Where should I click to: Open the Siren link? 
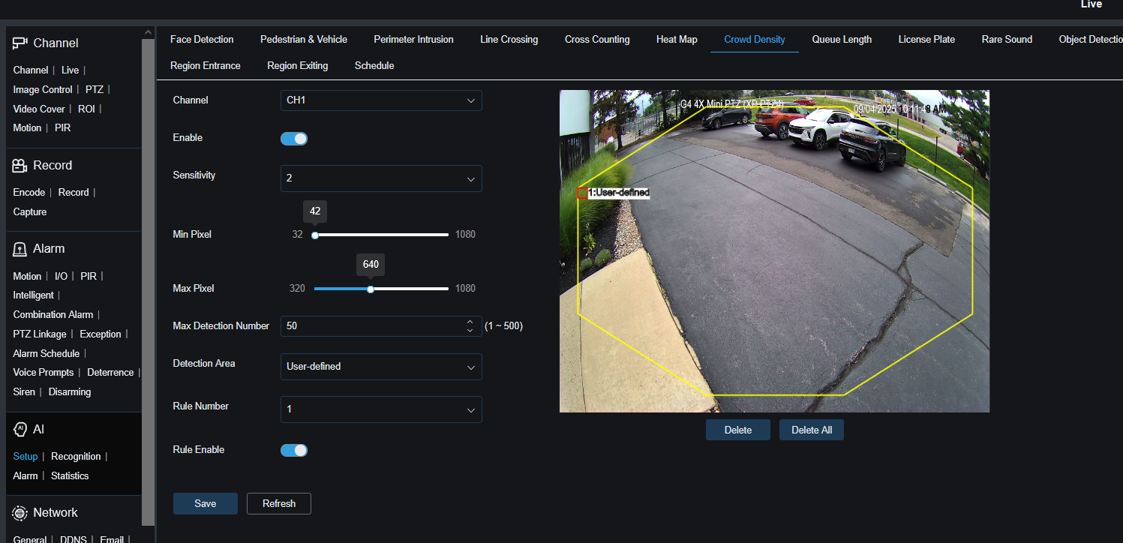tap(24, 392)
